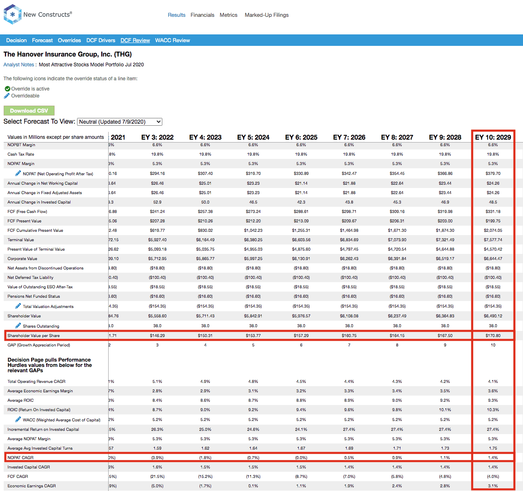Click the EY 5: 2024 column header
The image size is (523, 491).
click(253, 137)
